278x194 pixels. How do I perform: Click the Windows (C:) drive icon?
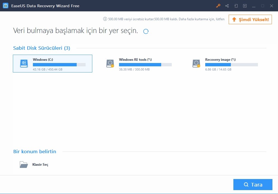(x=24, y=64)
